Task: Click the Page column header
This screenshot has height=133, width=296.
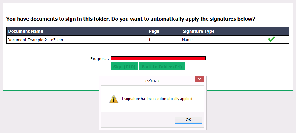Action: coord(164,31)
